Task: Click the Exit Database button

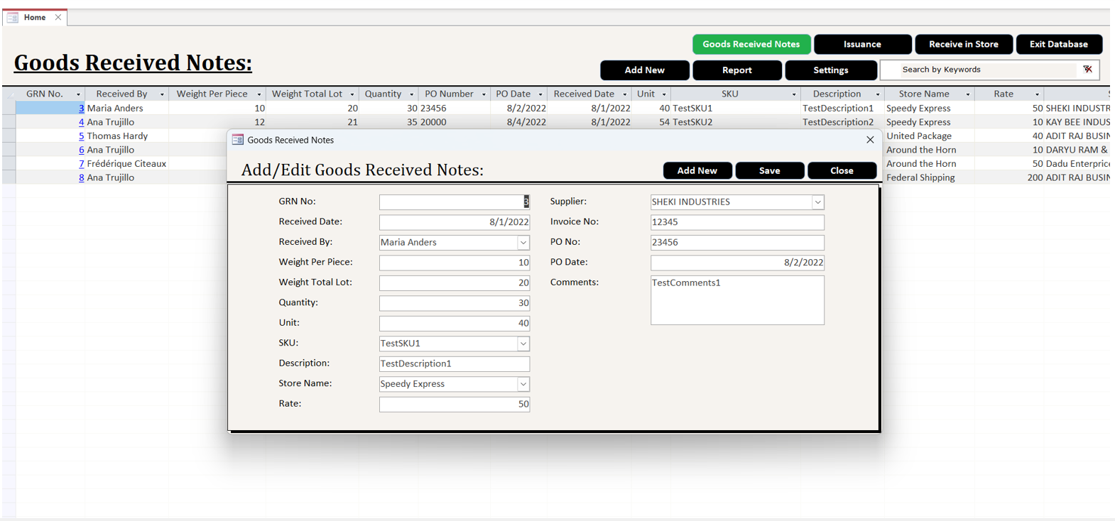Action: (x=1058, y=44)
